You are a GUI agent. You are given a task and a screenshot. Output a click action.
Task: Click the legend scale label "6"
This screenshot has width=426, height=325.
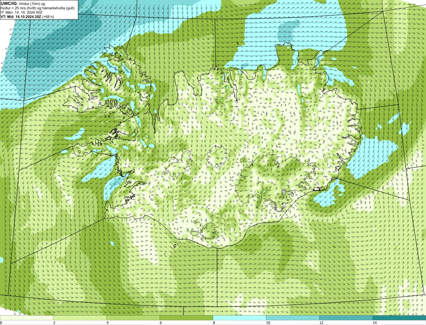tap(160, 323)
